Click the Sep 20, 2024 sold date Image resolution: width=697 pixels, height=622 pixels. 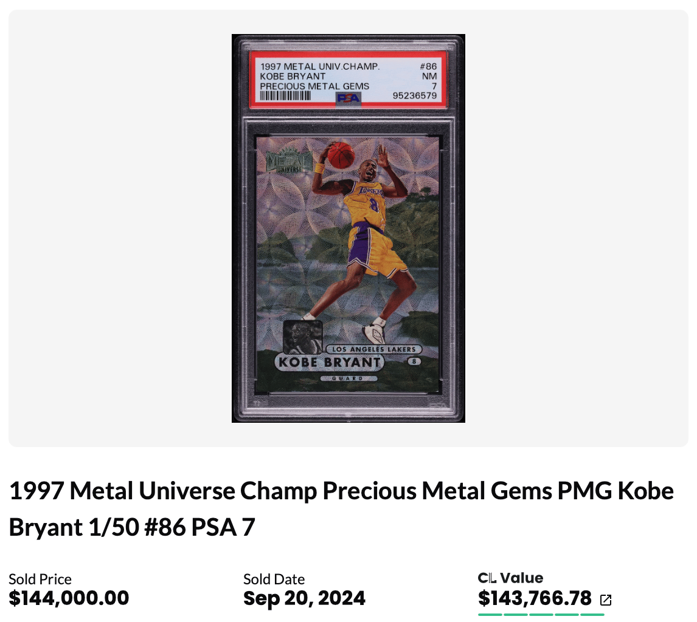coord(304,598)
